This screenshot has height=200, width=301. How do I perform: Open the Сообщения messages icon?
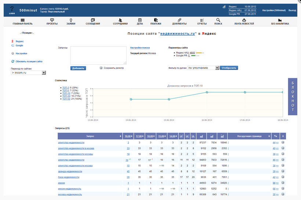pos(93,20)
